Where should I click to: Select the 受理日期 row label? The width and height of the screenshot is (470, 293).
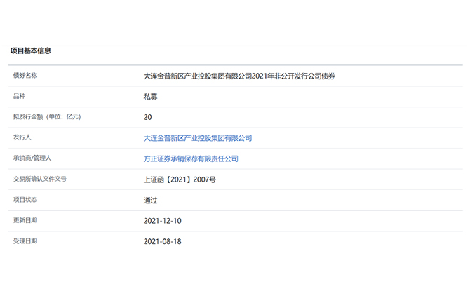25,240
